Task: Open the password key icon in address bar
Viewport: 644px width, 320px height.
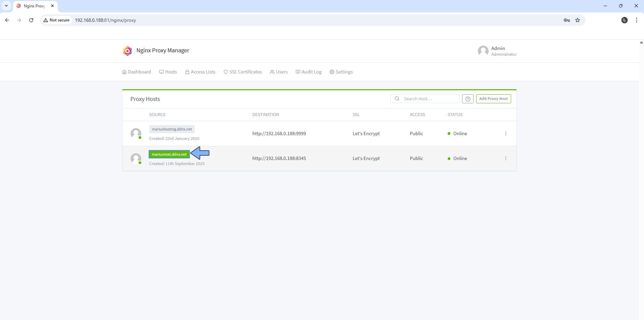Action: (566, 20)
